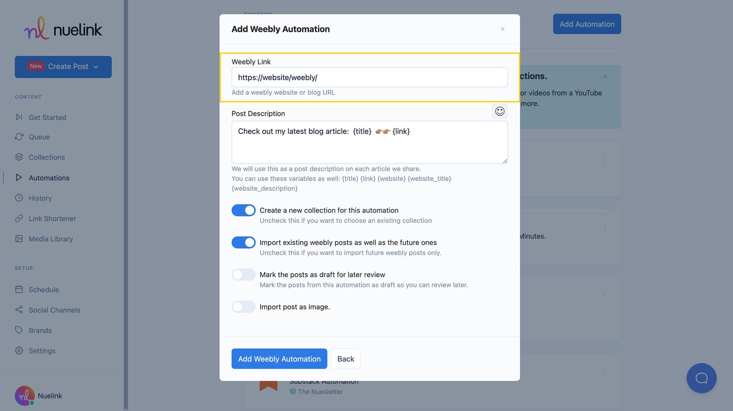Click The Nuesletter collection link
733x411 pixels.
(320, 392)
